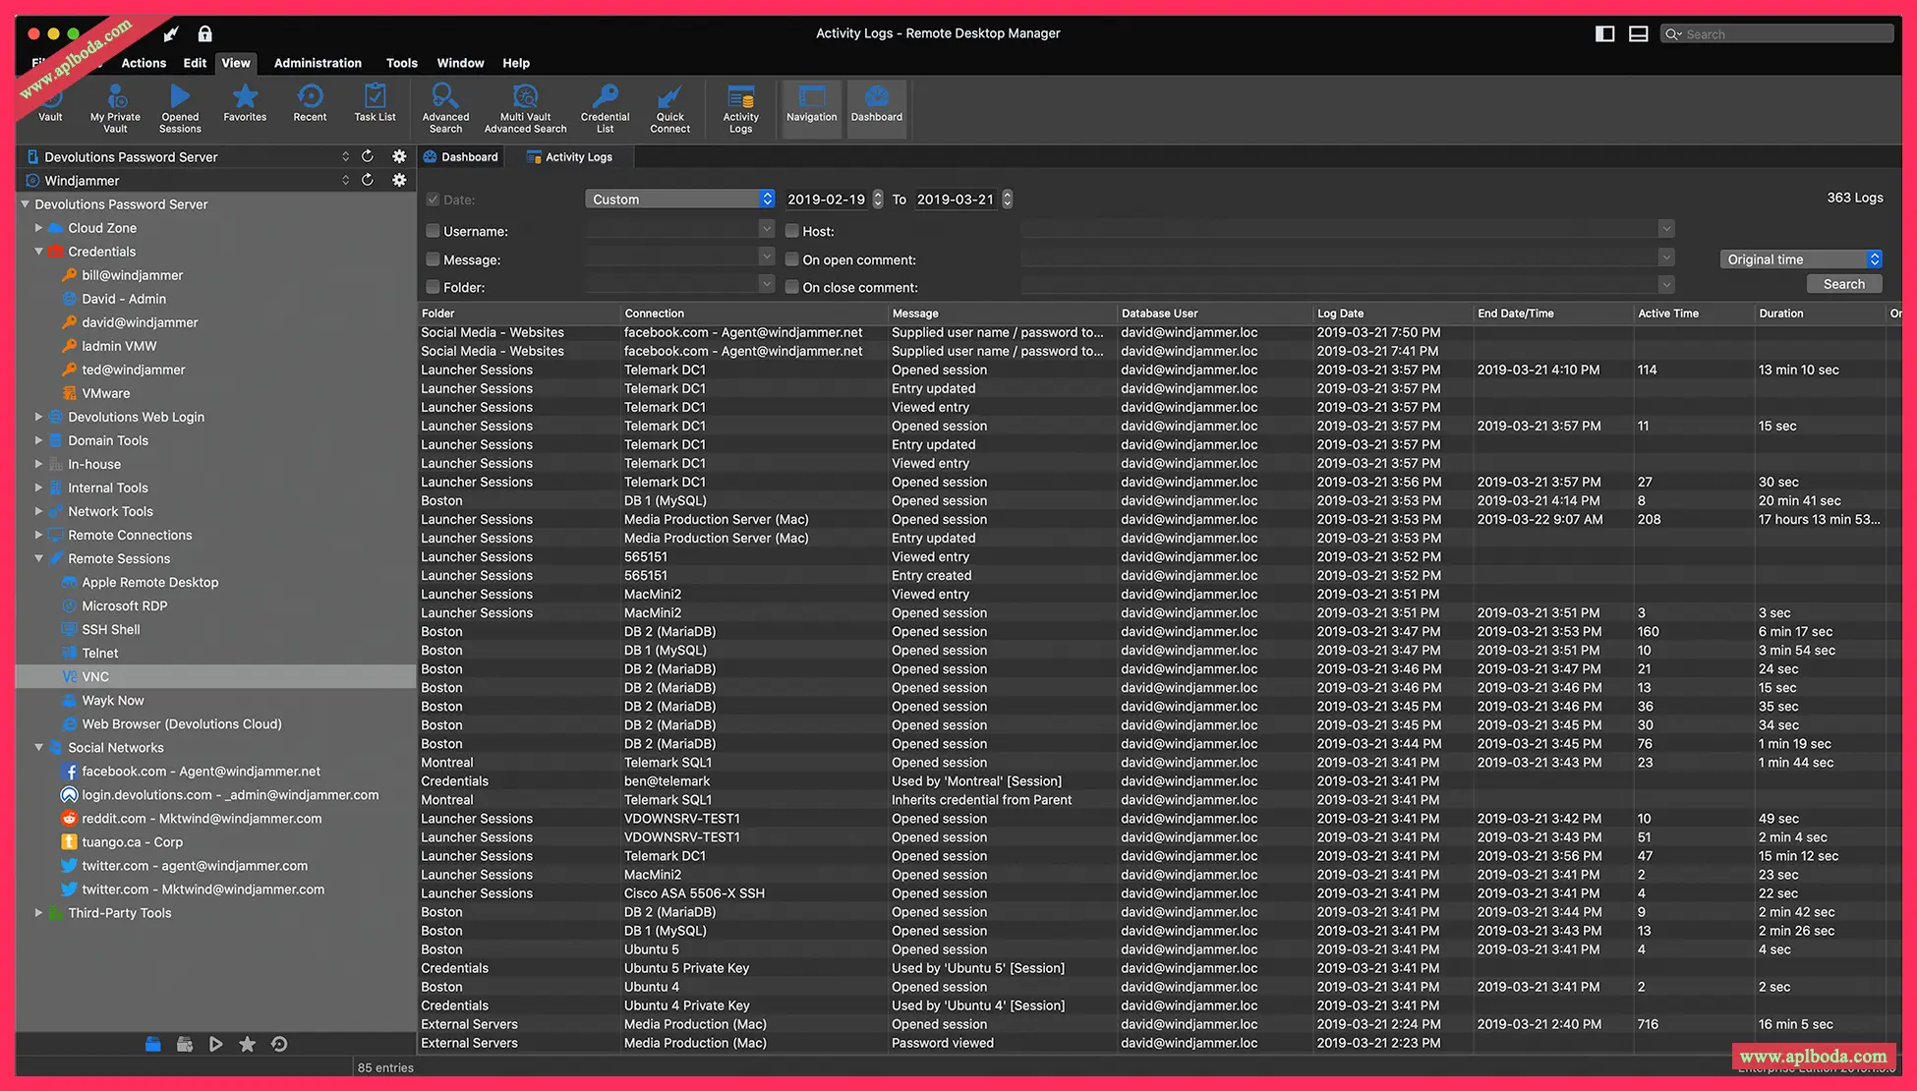The image size is (1917, 1091).
Task: Click the padlock icon in the title bar
Action: [x=204, y=34]
